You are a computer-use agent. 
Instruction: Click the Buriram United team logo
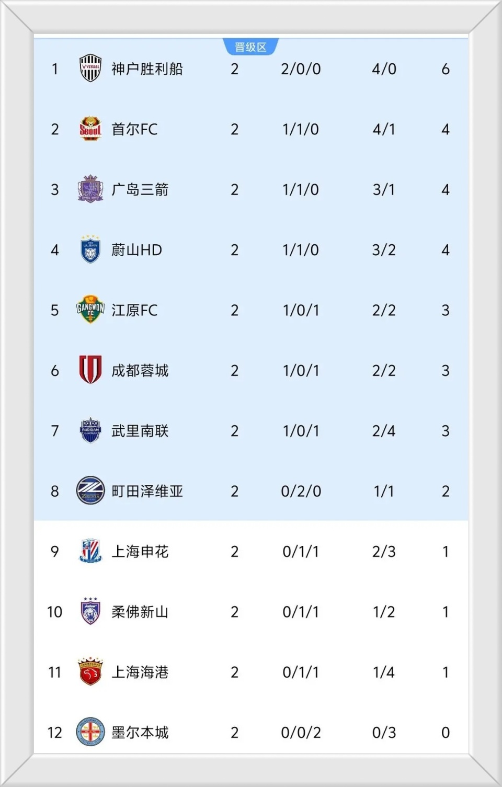coord(90,430)
